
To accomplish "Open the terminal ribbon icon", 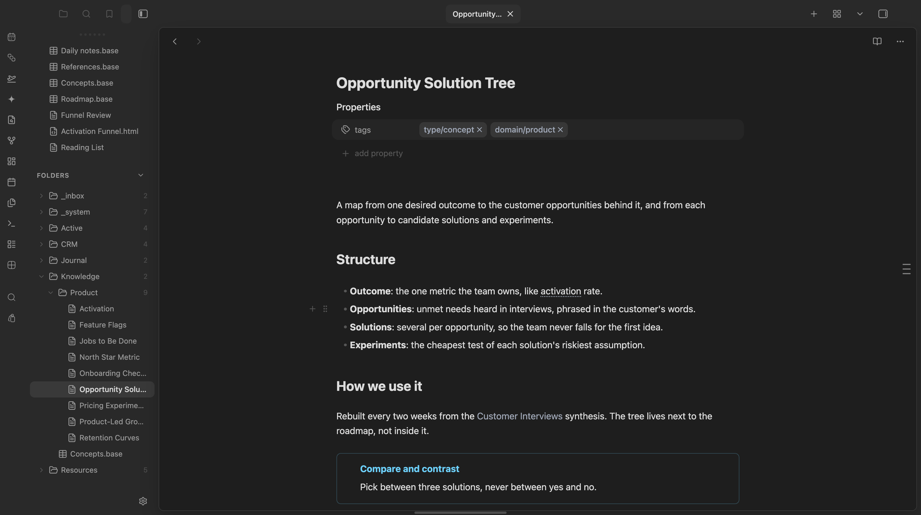I will tap(12, 224).
